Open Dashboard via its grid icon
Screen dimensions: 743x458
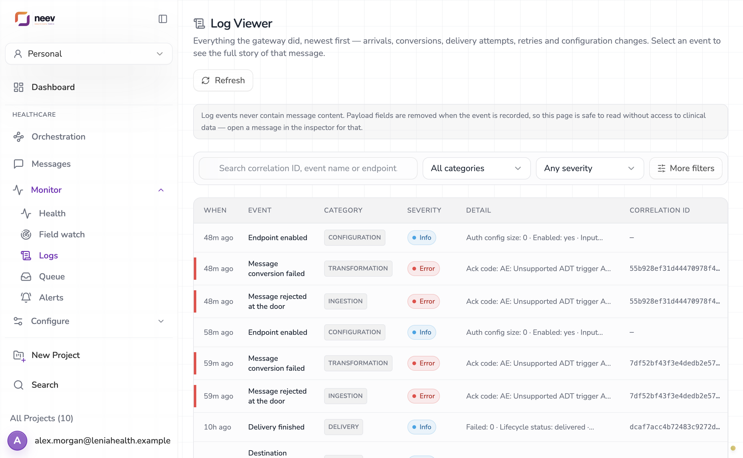(x=19, y=87)
